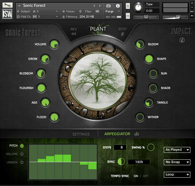Click the SWING % knob
This screenshot has height=186, width=195.
pyautogui.click(x=151, y=147)
